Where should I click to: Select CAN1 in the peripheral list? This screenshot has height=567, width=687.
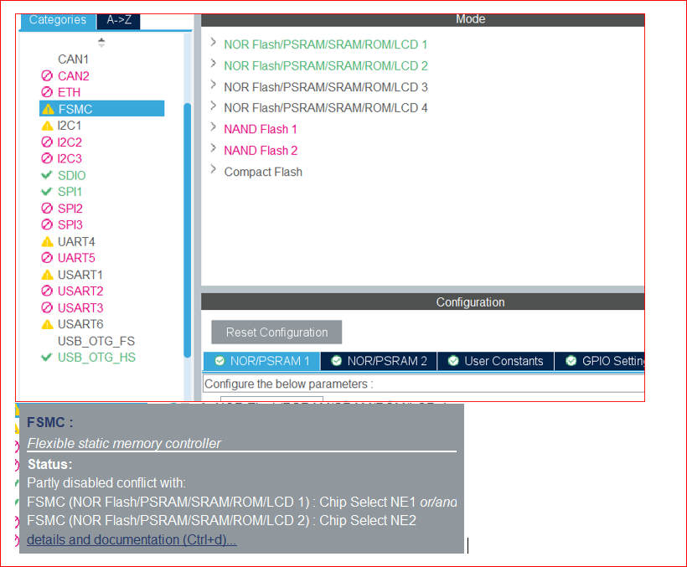point(73,59)
